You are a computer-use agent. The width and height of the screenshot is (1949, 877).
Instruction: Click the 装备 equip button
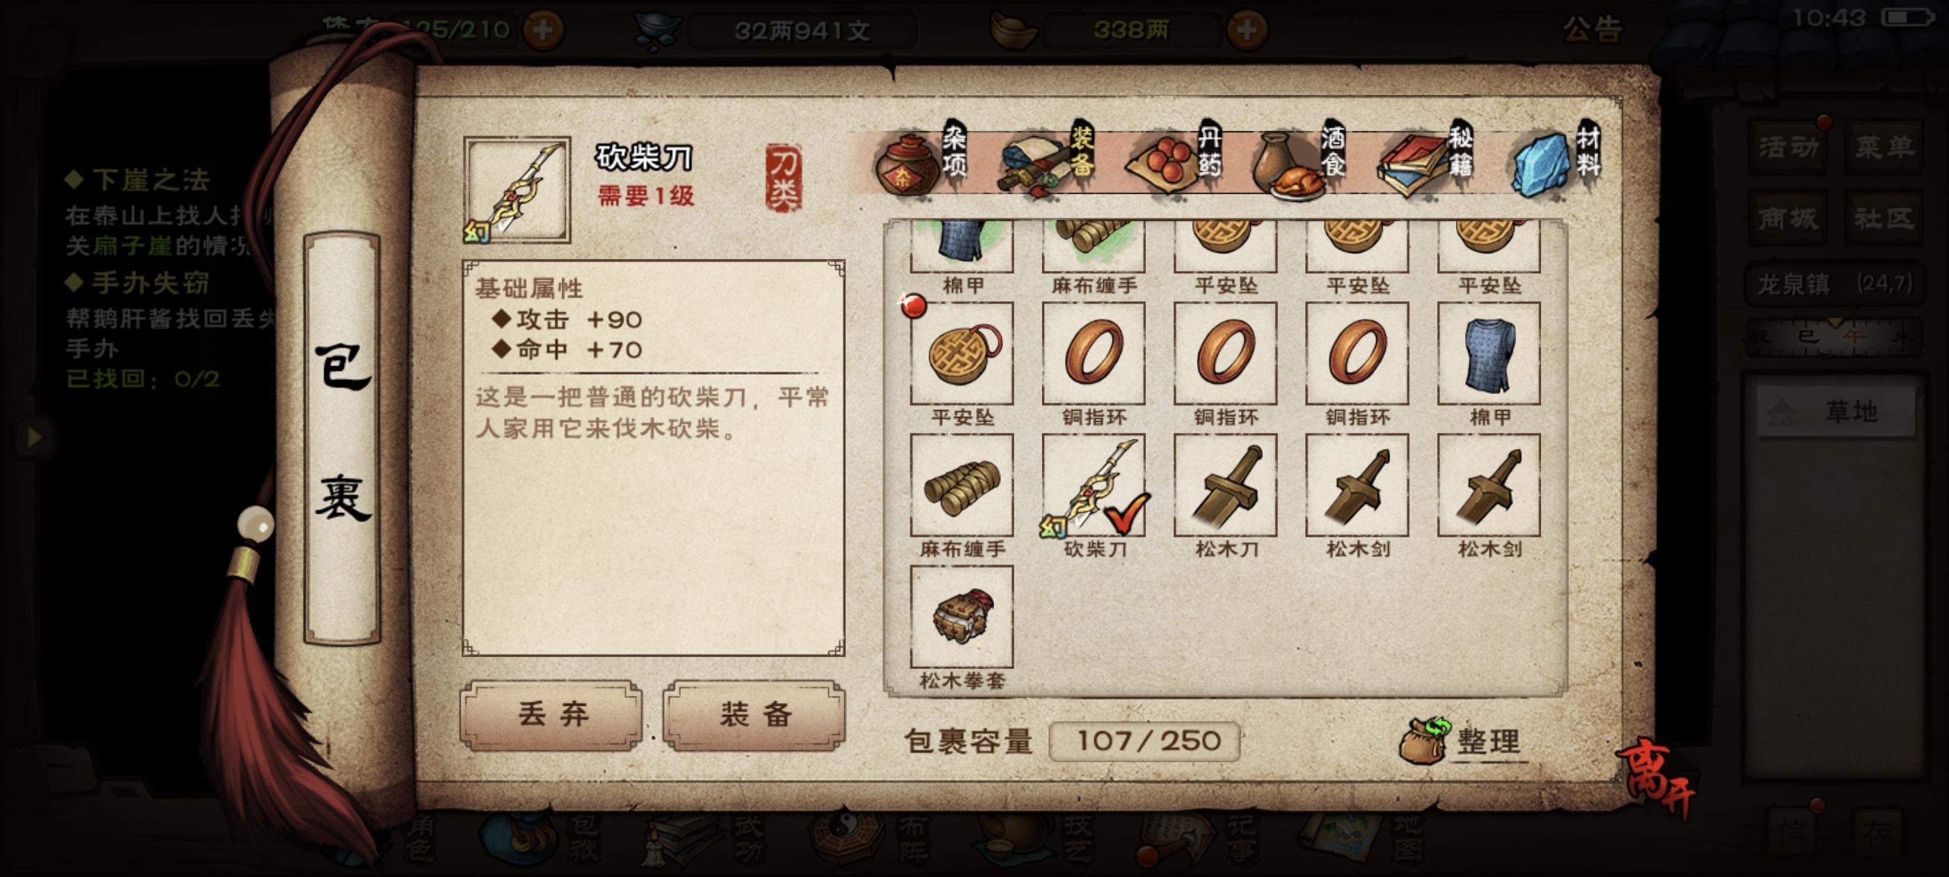[x=755, y=714]
